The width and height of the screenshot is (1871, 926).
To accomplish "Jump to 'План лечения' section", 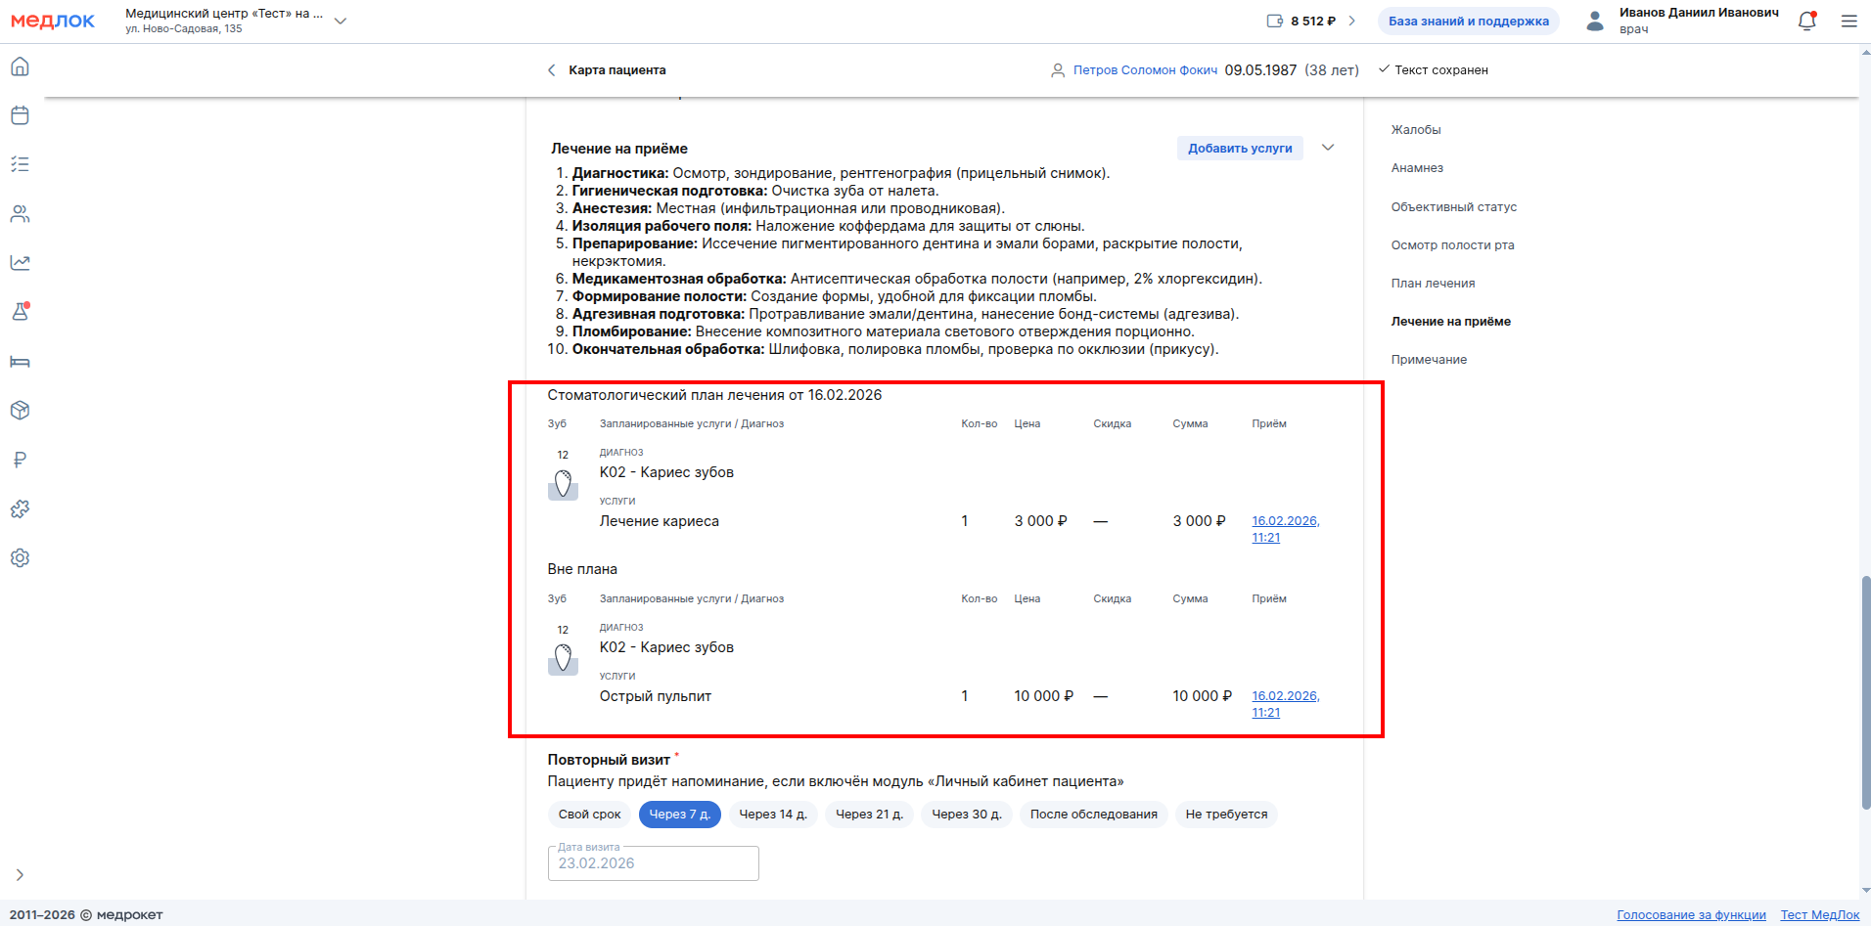I will (x=1433, y=284).
